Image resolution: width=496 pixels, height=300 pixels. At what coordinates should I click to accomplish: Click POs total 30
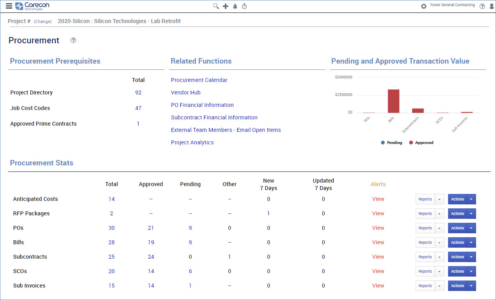(112, 228)
